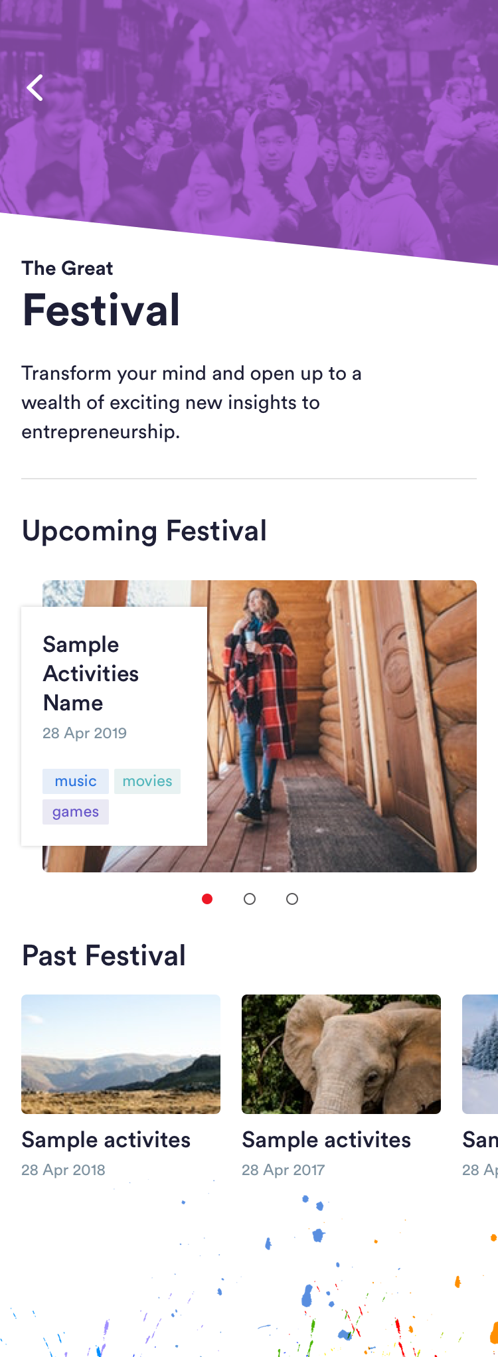Switch to the second carousel dot

click(x=250, y=899)
